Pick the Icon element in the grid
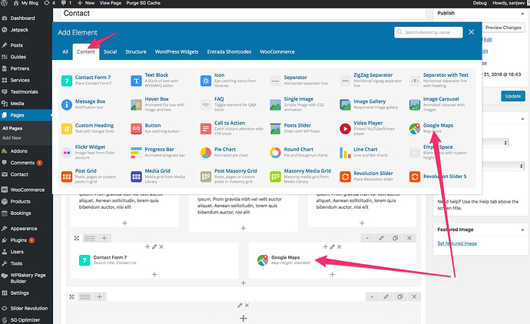 231,80
